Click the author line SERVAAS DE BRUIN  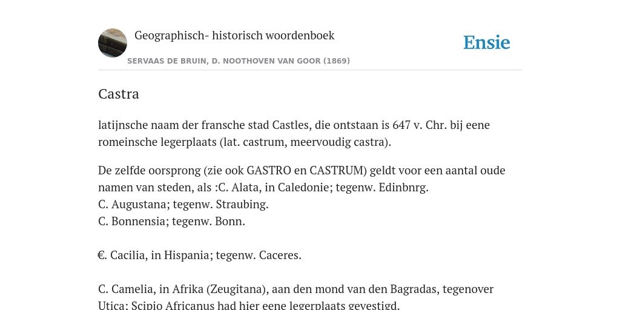(239, 61)
